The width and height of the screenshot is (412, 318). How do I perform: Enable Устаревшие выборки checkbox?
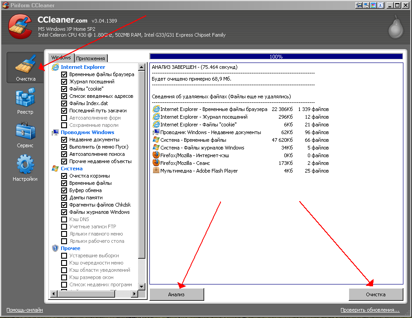[x=64, y=256]
